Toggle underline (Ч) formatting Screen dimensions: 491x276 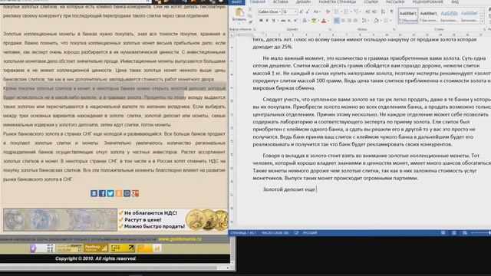(x=274, y=21)
